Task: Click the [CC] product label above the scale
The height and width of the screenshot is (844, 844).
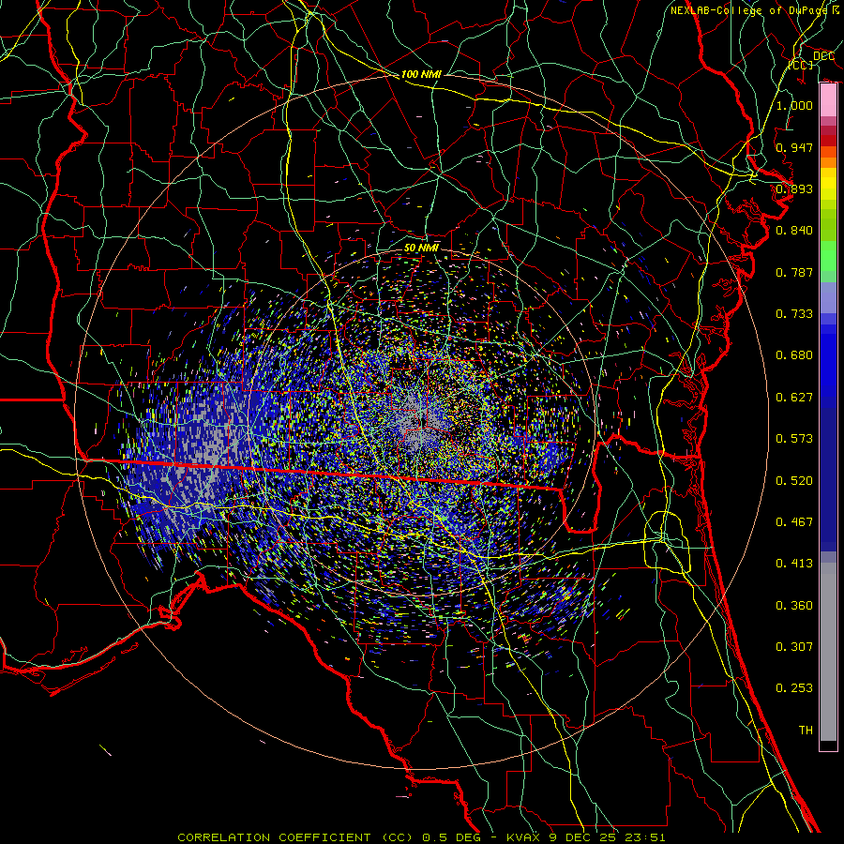Action: [x=801, y=65]
